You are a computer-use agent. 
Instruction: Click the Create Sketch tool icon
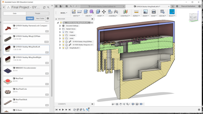coord(74,12)
